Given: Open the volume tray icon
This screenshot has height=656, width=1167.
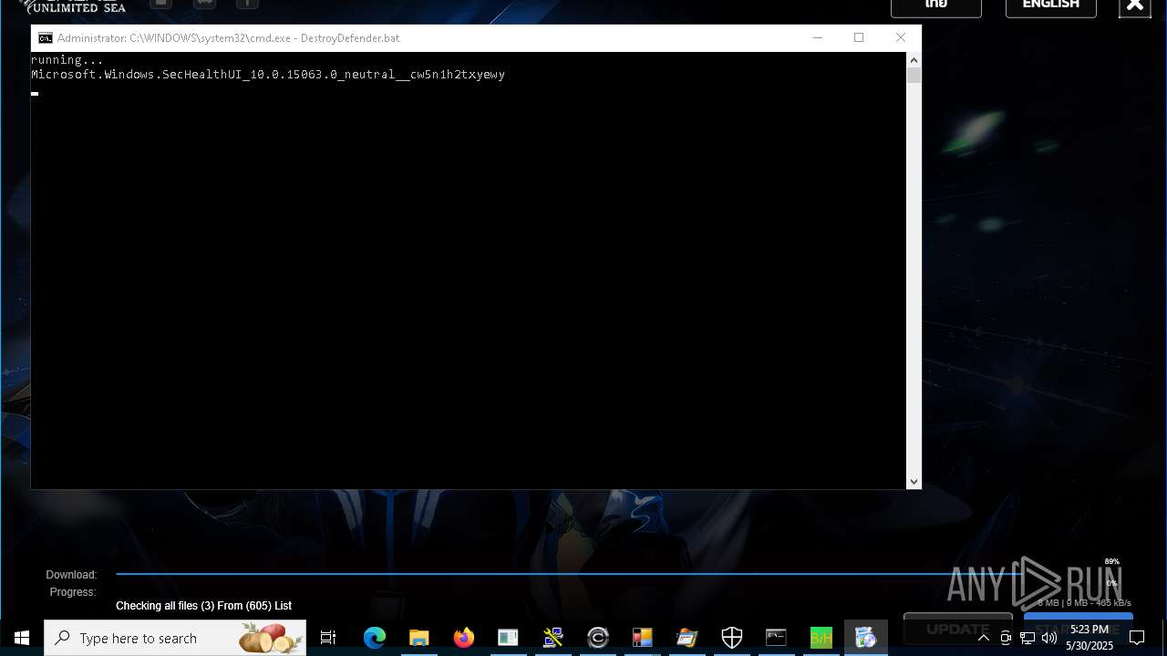Looking at the screenshot, I should (1049, 638).
